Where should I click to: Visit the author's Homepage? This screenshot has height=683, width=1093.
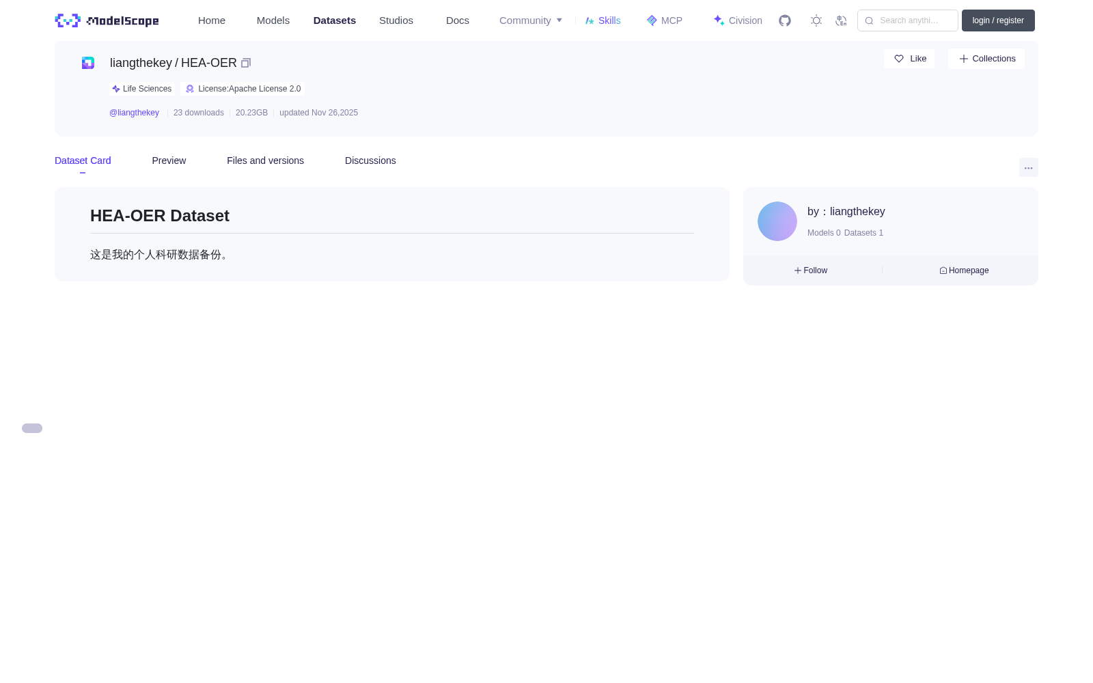[x=964, y=270]
